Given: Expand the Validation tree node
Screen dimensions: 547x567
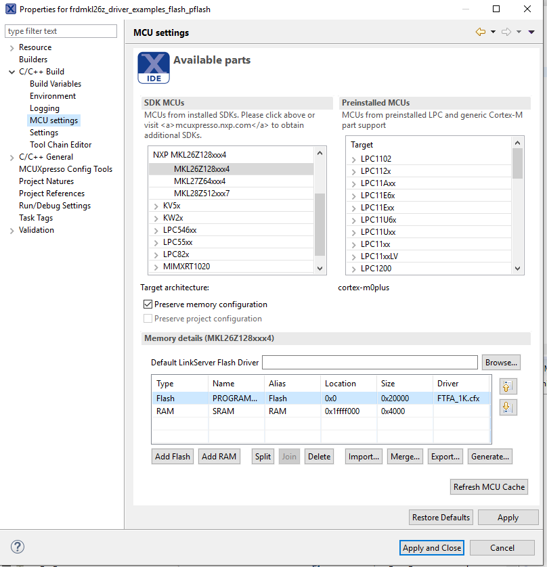Looking at the screenshot, I should coord(12,230).
